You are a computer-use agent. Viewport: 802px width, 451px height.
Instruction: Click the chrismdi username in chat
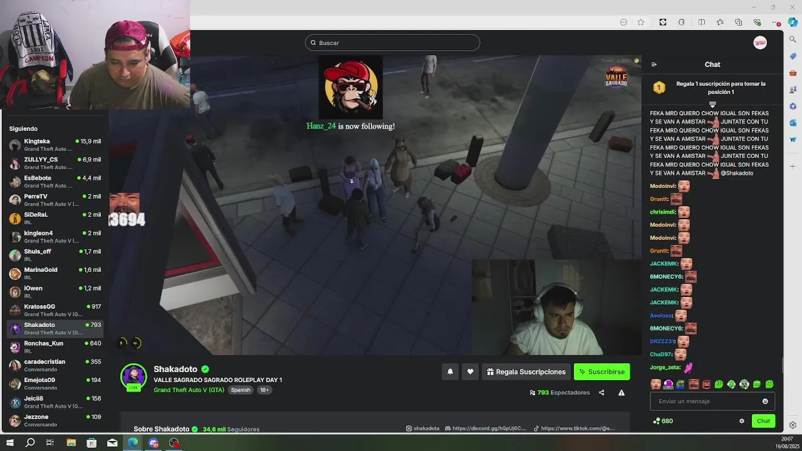(x=663, y=212)
